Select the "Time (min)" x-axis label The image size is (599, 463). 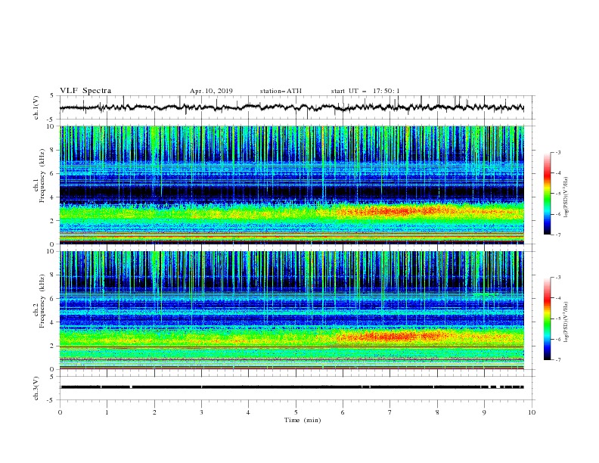click(x=303, y=420)
